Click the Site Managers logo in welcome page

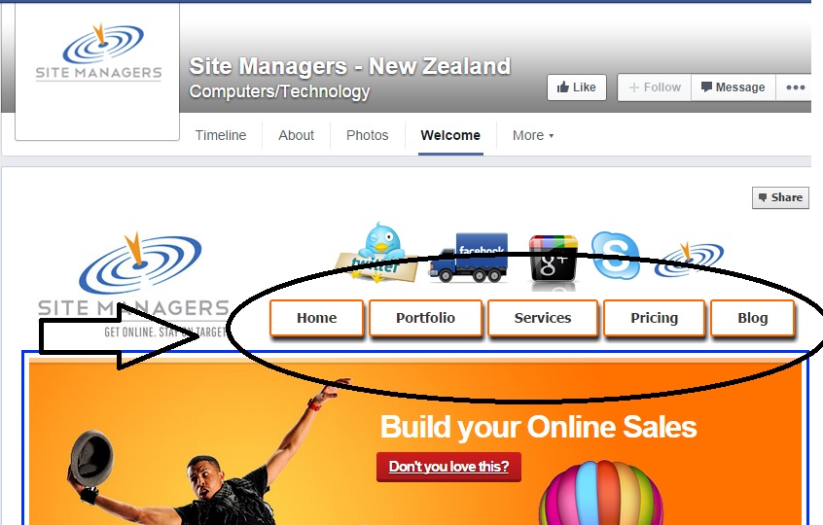tap(134, 286)
